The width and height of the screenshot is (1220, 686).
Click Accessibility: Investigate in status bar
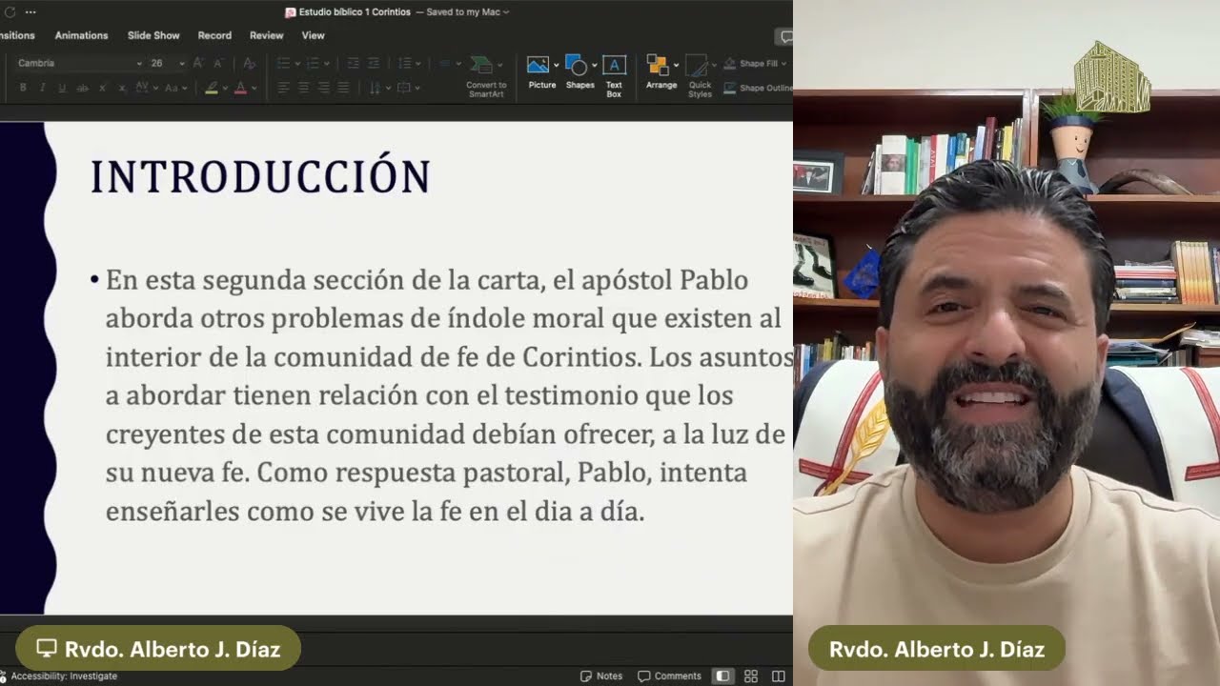[59, 676]
